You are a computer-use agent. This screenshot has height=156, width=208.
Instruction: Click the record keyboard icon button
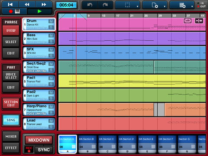14,11
